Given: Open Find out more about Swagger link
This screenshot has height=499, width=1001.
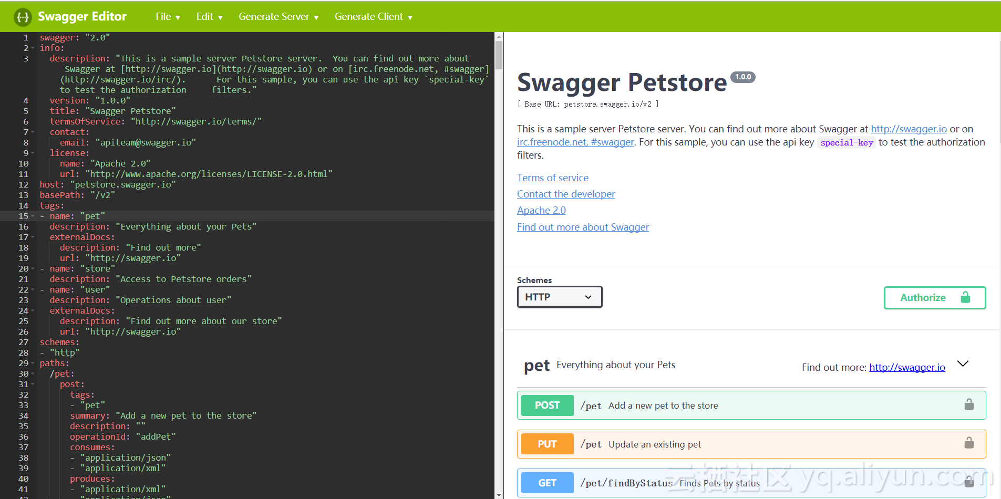Looking at the screenshot, I should coord(583,227).
